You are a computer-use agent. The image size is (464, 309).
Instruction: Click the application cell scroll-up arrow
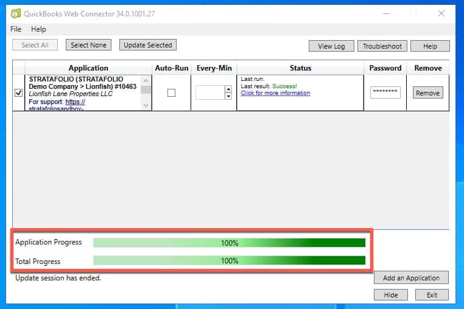(146, 80)
